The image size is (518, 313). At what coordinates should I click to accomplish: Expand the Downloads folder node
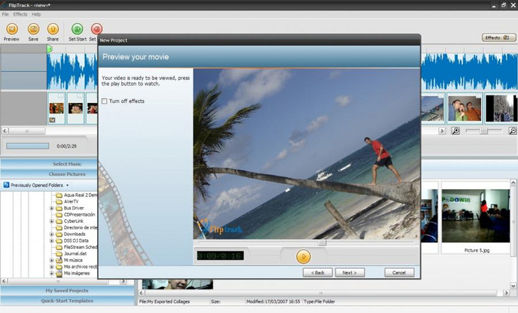click(52, 234)
